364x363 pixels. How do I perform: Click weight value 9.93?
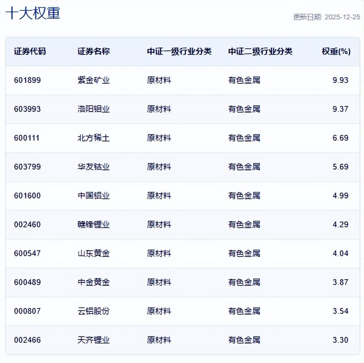340,80
